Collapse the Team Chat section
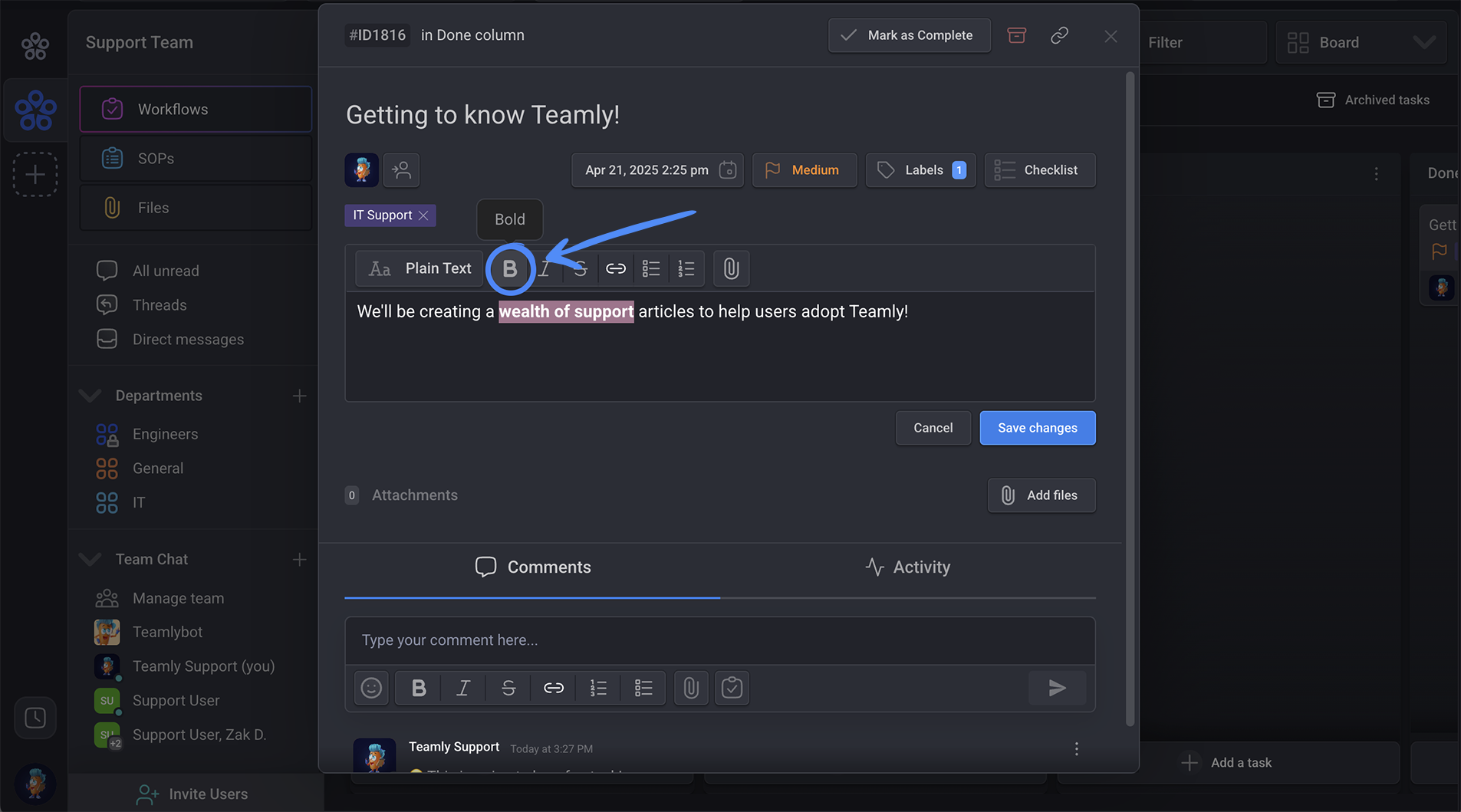 (x=90, y=559)
